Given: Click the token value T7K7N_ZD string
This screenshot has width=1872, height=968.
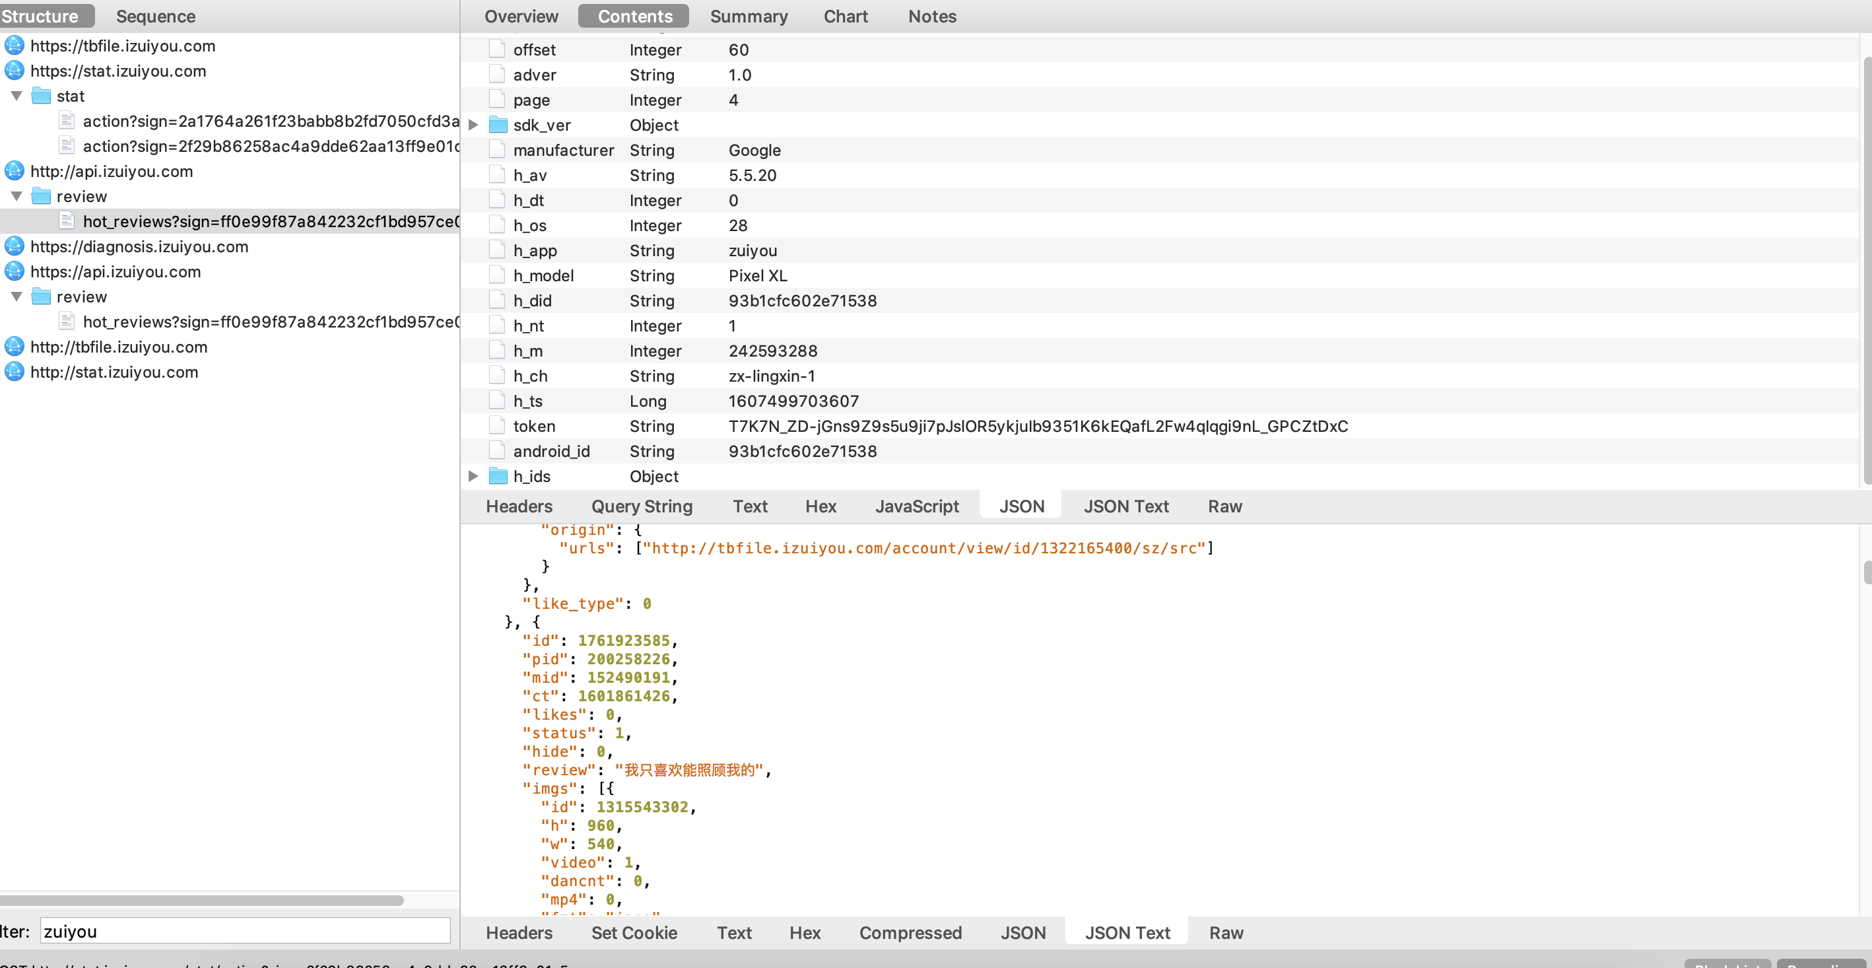Looking at the screenshot, I should pyautogui.click(x=1038, y=426).
